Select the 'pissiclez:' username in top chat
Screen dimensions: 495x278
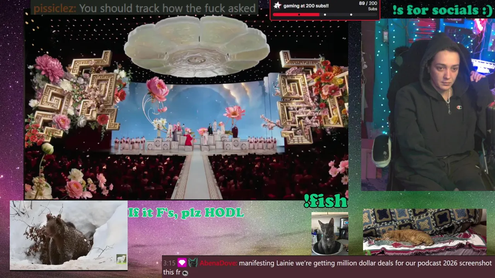click(x=55, y=8)
